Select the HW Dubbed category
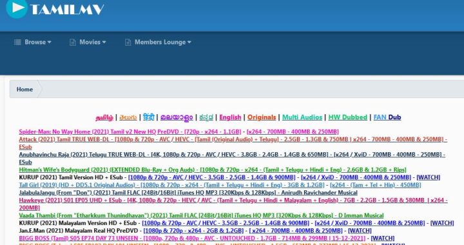 [348, 117]
